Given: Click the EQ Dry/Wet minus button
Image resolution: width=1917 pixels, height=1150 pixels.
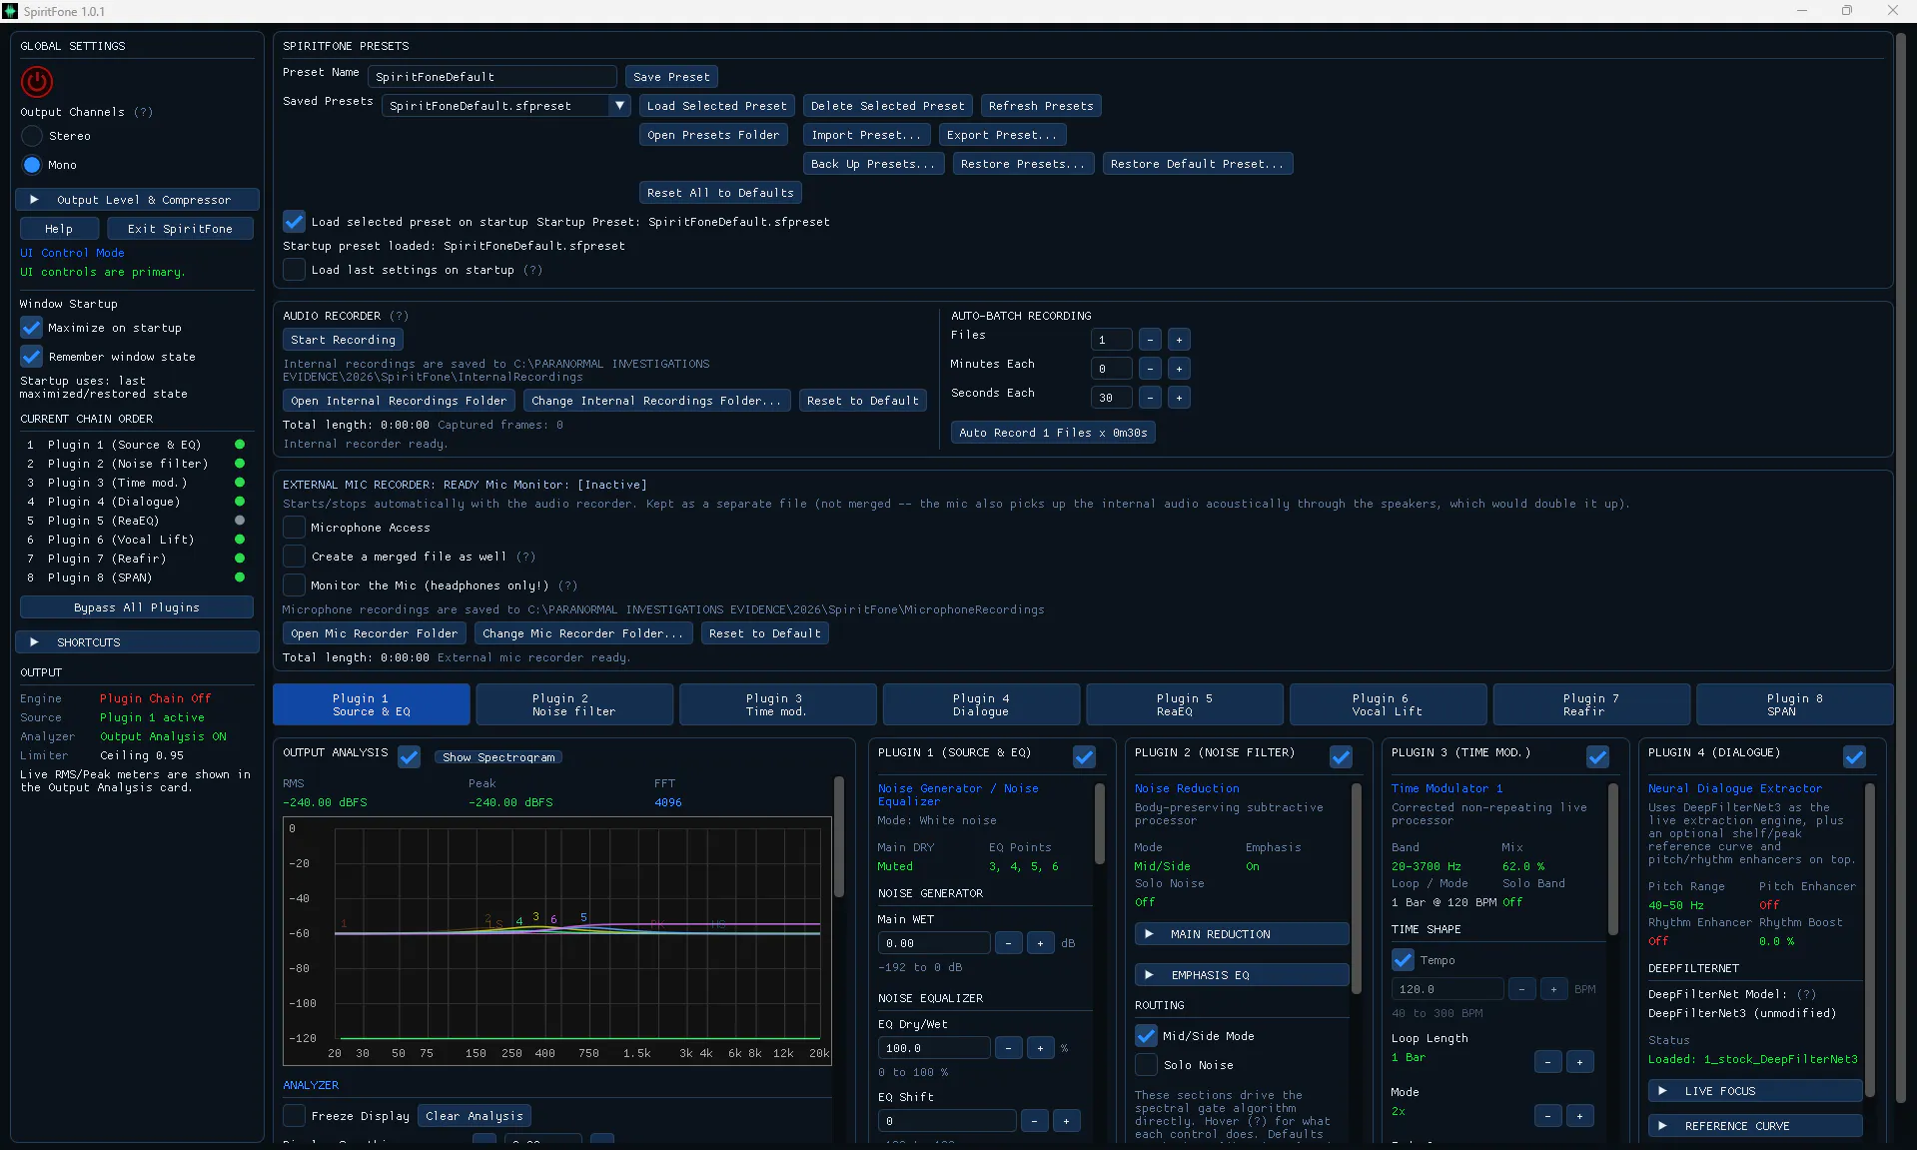Looking at the screenshot, I should click(1009, 1048).
